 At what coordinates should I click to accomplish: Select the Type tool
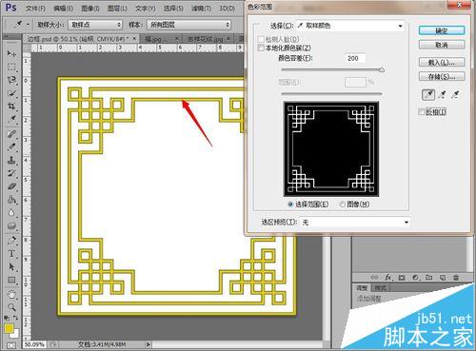click(11, 254)
